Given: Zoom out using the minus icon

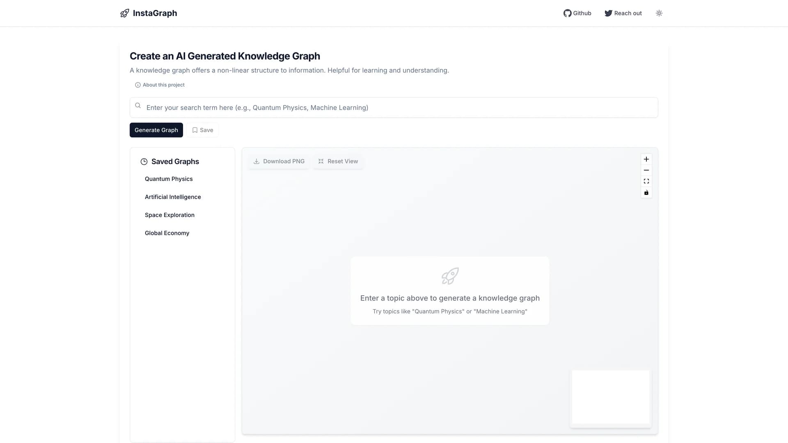Looking at the screenshot, I should pos(646,170).
